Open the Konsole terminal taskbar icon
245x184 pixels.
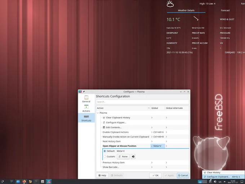click(36, 181)
